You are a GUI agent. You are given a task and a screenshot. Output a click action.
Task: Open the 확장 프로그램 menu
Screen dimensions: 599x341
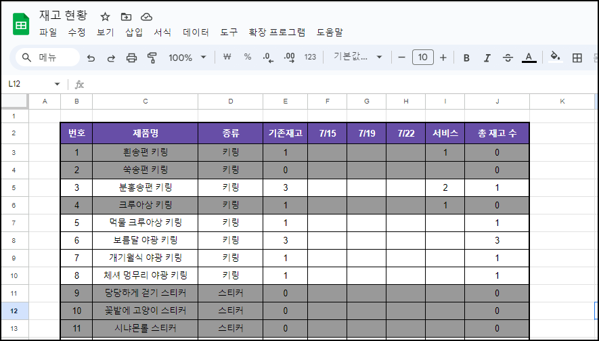click(277, 32)
